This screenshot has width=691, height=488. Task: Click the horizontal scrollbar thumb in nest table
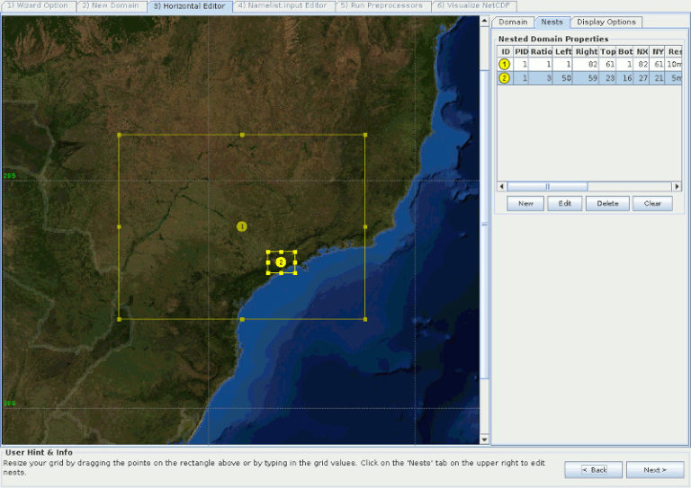(547, 186)
